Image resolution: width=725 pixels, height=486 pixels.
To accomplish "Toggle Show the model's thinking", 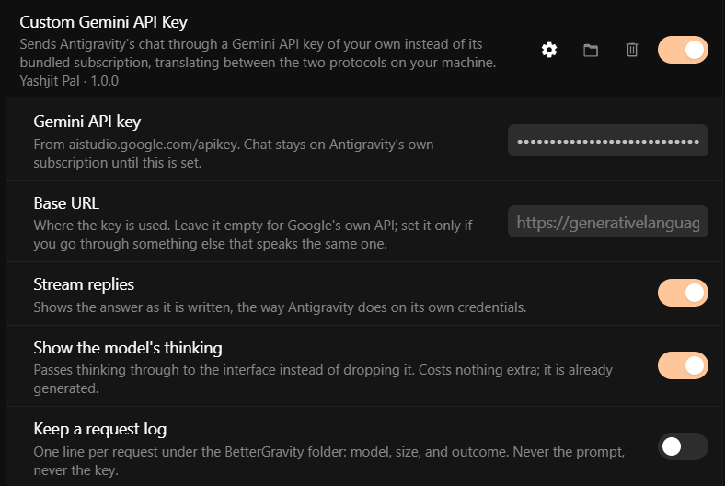I will tap(683, 365).
